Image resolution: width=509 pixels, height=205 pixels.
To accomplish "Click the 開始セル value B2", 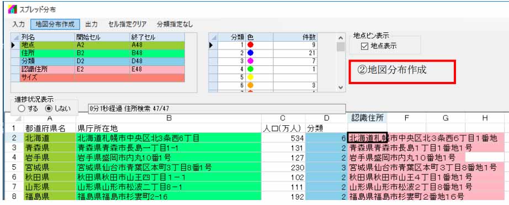I will [x=102, y=53].
